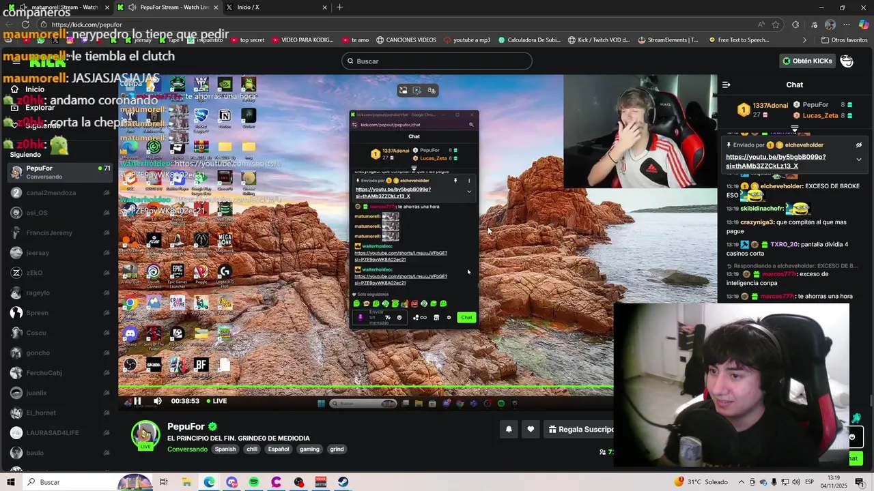The image size is (874, 491).
Task: Open canal2mendoza channel in sidebar
Action: point(59,192)
